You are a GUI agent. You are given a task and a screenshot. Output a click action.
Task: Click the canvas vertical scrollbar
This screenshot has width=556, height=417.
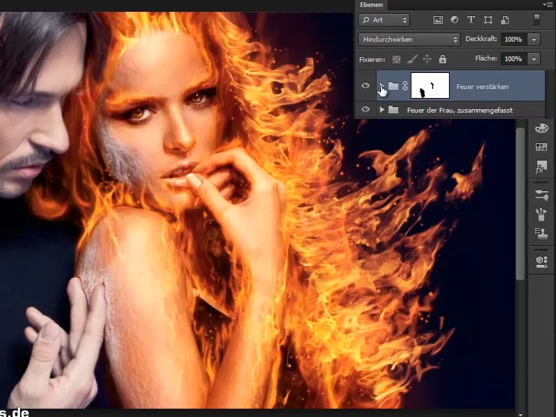[520, 204]
